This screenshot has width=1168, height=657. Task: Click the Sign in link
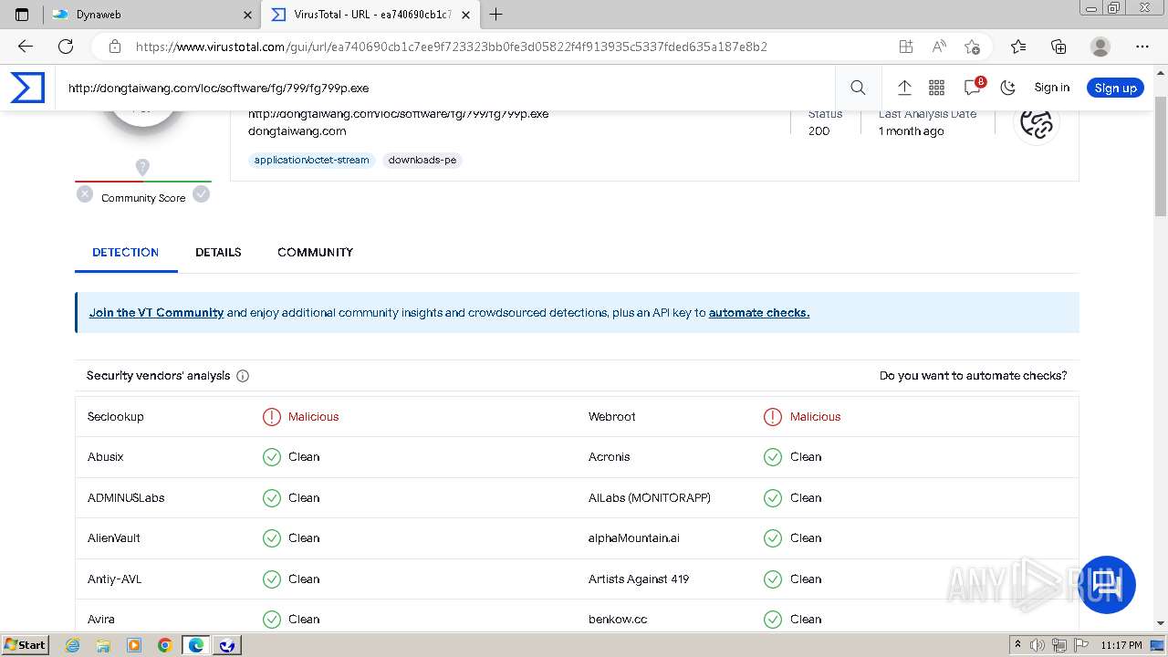pyautogui.click(x=1051, y=88)
